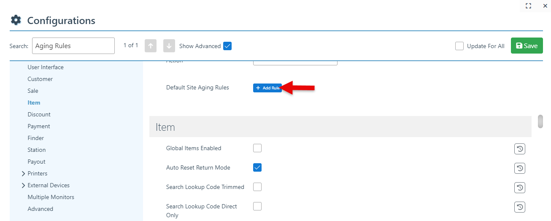Click the green Save button
551x221 pixels.
527,46
